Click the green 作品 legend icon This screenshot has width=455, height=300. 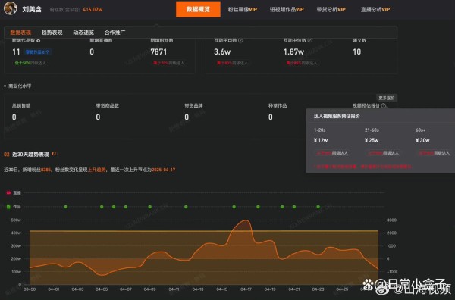pos(8,207)
